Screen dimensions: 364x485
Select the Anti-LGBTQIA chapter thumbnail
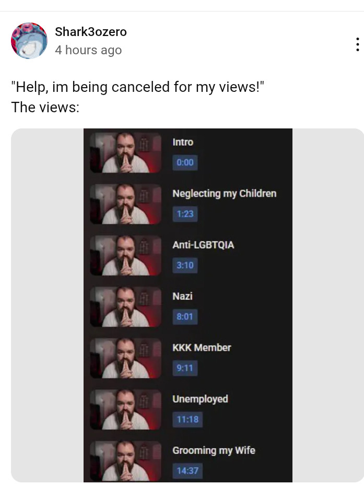point(126,255)
